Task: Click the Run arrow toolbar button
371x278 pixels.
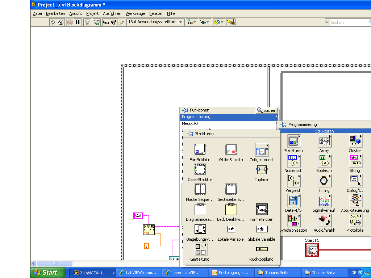Action: [53, 22]
